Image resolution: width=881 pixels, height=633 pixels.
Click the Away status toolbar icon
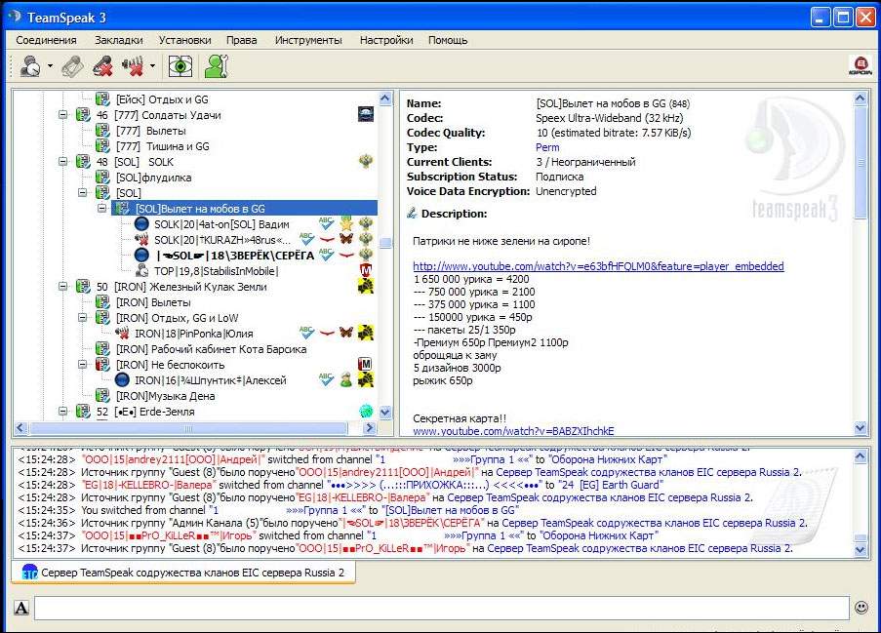coord(30,66)
